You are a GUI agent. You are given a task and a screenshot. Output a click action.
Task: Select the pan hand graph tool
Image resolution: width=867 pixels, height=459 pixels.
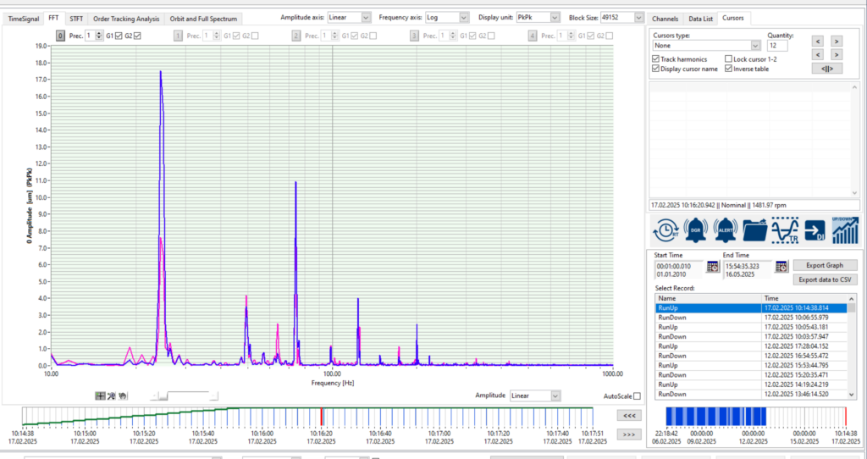(x=123, y=396)
